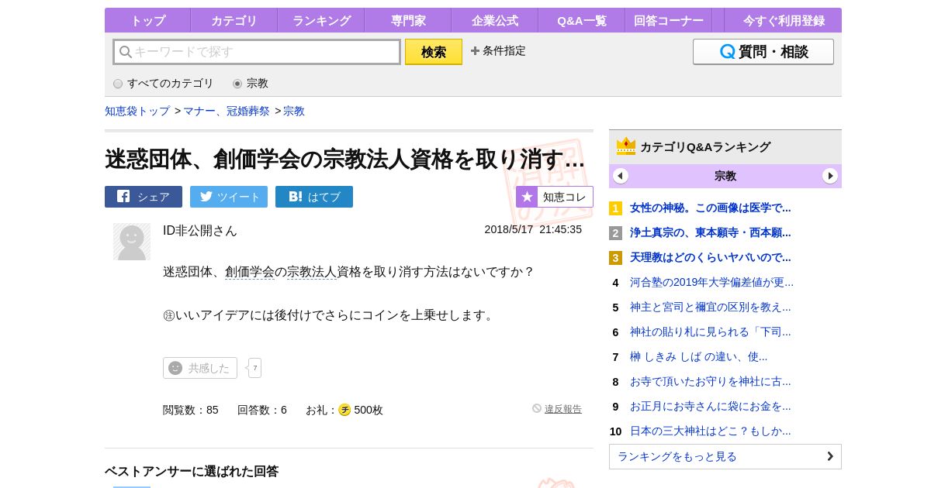Open ranking item 女性の神秘。この画像は医学で...
Screen dimensions: 931x488
coord(711,208)
